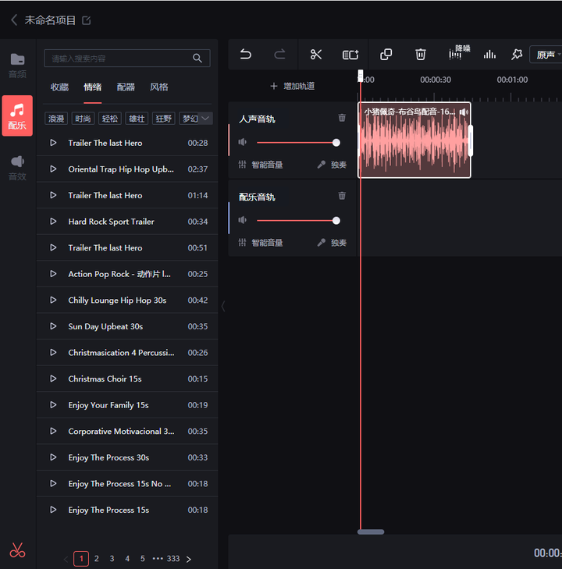Click the scissors logo at sidebar bottom
The height and width of the screenshot is (569, 562).
pos(17,550)
